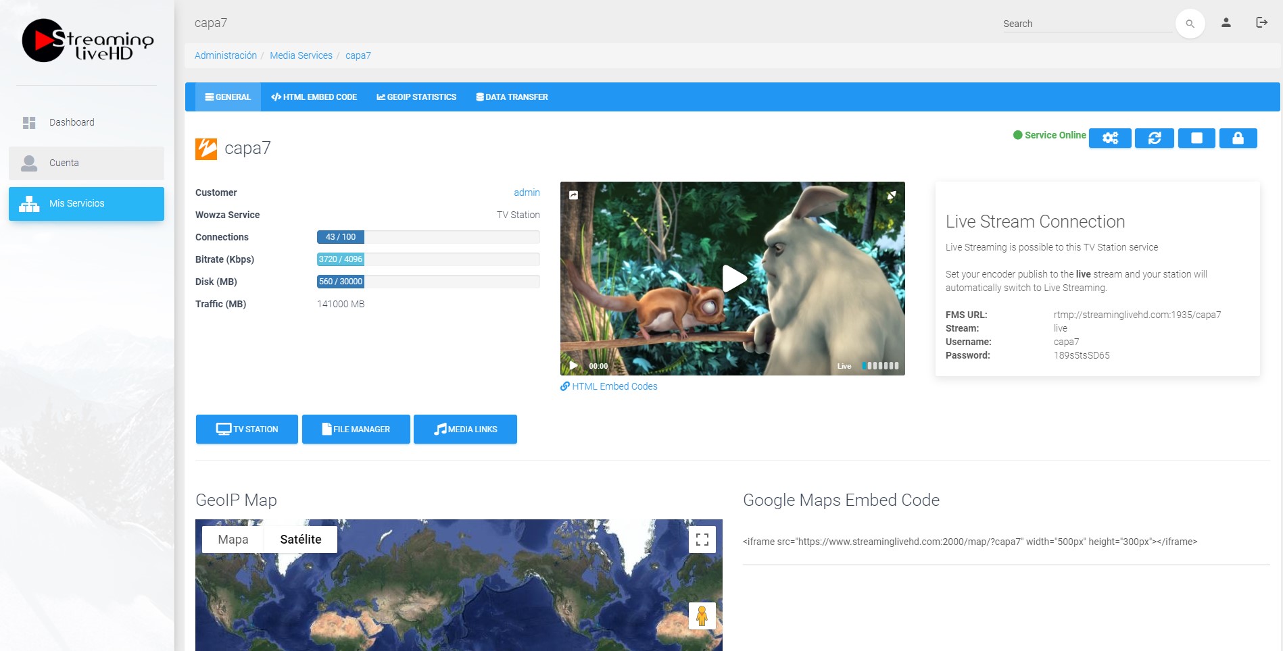Adjust the video player volume bars

pyautogui.click(x=880, y=366)
